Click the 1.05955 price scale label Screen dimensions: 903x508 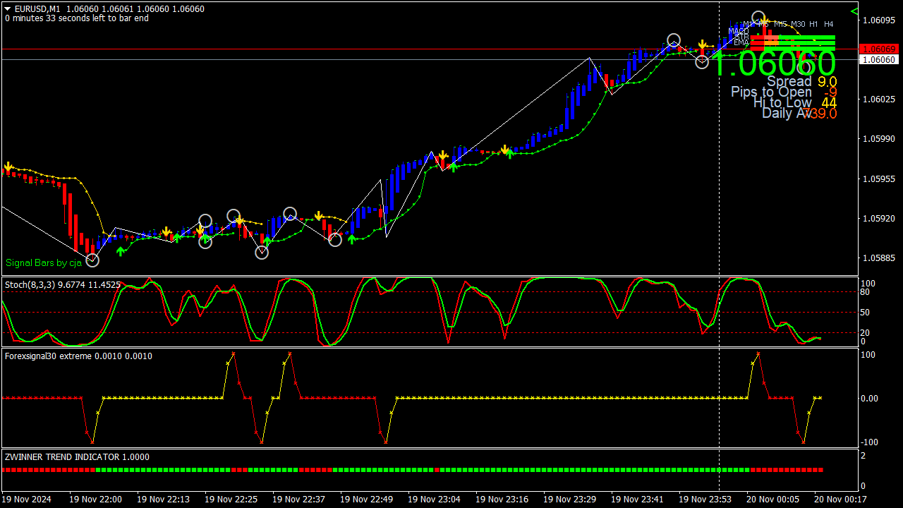(x=880, y=179)
